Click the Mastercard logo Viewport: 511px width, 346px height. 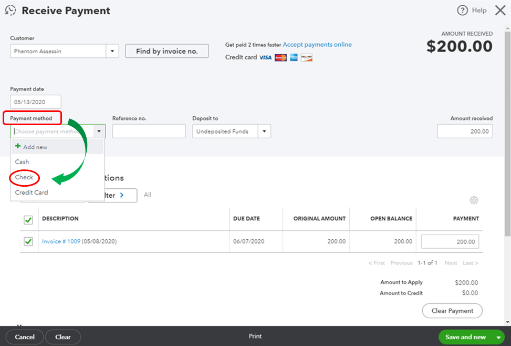tap(280, 57)
